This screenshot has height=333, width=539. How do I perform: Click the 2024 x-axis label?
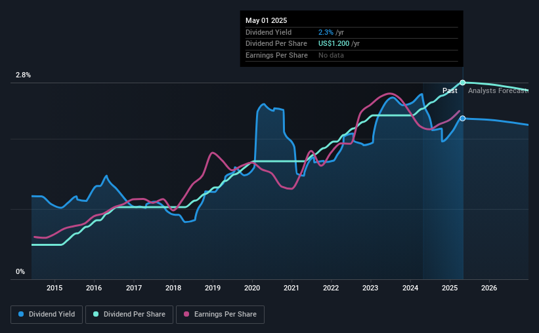[410, 288]
